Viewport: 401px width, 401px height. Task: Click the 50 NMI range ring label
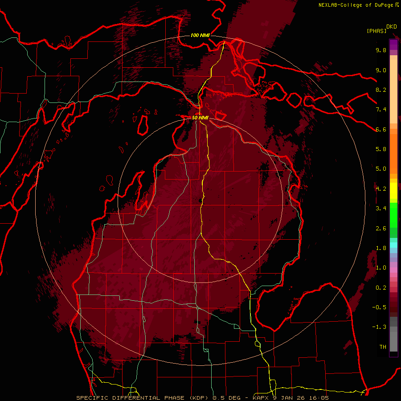[200, 118]
